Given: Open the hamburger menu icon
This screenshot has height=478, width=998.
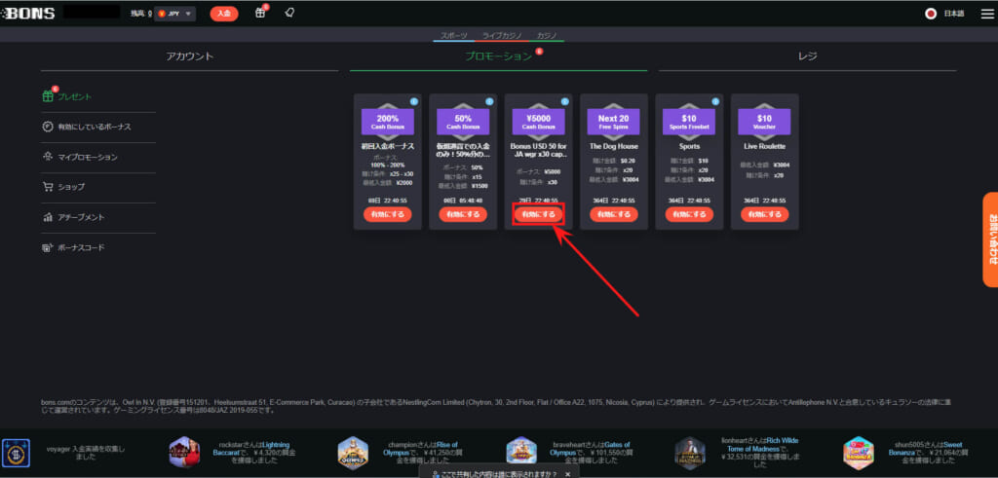Looking at the screenshot, I should coord(7,13).
